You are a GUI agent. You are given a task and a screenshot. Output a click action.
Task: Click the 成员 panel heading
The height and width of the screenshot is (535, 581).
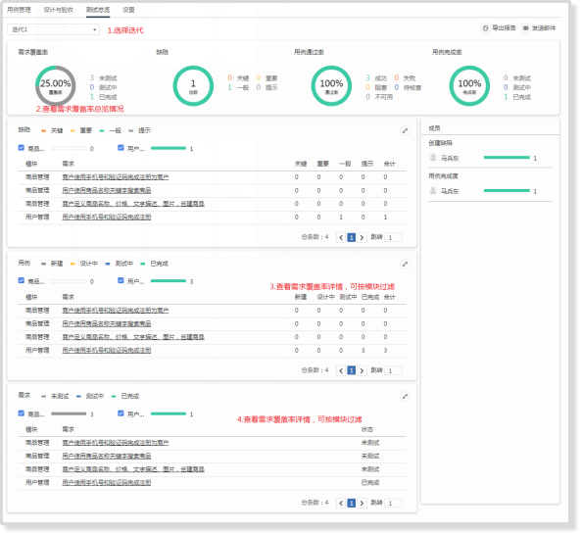click(x=434, y=128)
